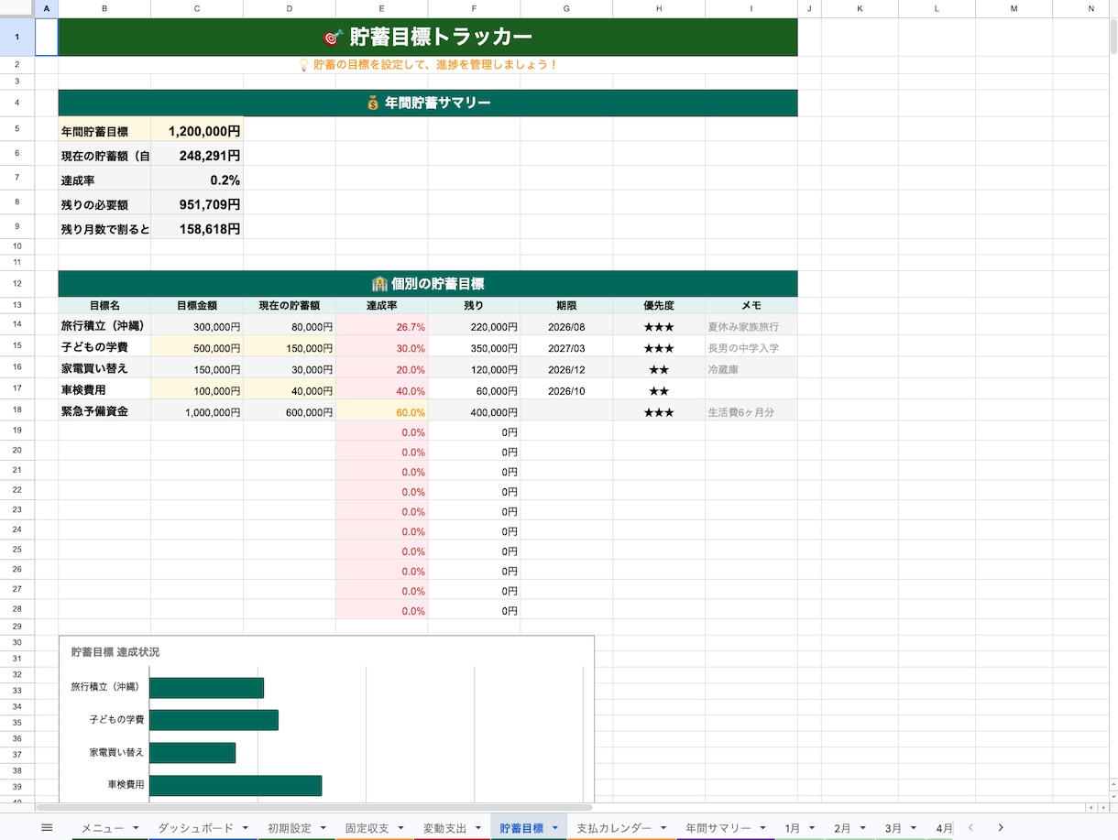Open 3月 tab dropdown arrow
Screen dimensions: 1118x840
(x=914, y=828)
